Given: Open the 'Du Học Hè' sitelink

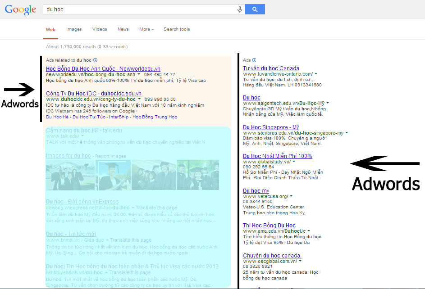Looking at the screenshot, I should [57, 117].
